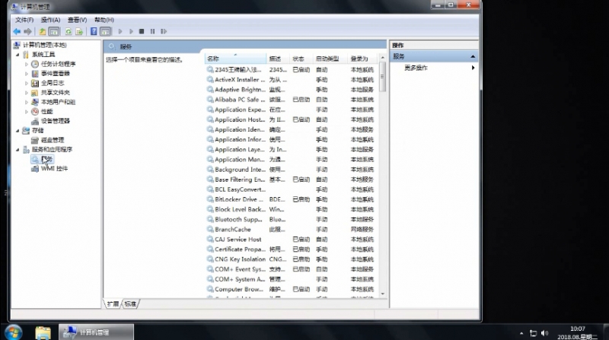The width and height of the screenshot is (609, 340).
Task: Expand the 性能 node arrow
Action: click(27, 111)
